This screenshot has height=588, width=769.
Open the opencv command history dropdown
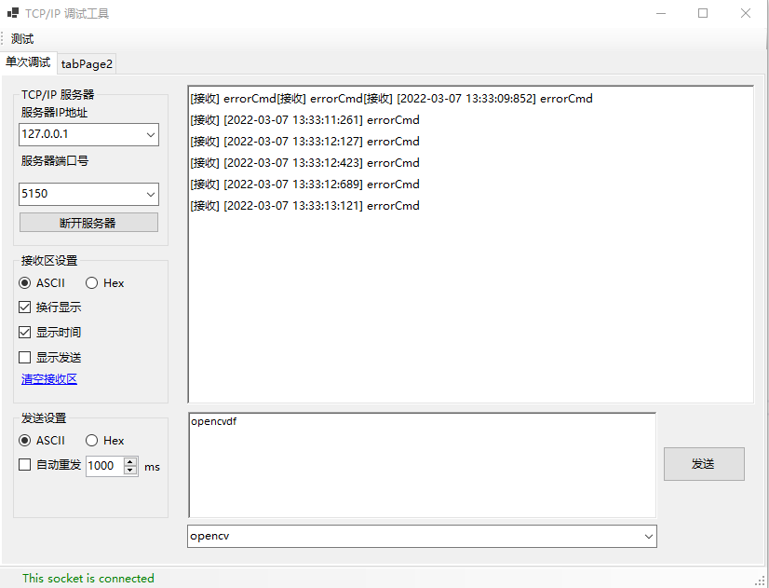[x=648, y=537]
